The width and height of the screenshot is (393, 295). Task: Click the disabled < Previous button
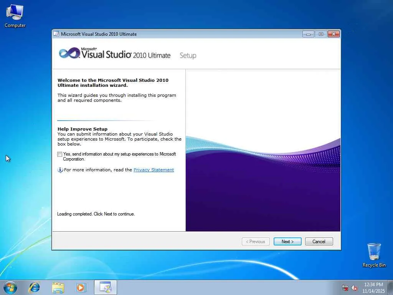(256, 241)
